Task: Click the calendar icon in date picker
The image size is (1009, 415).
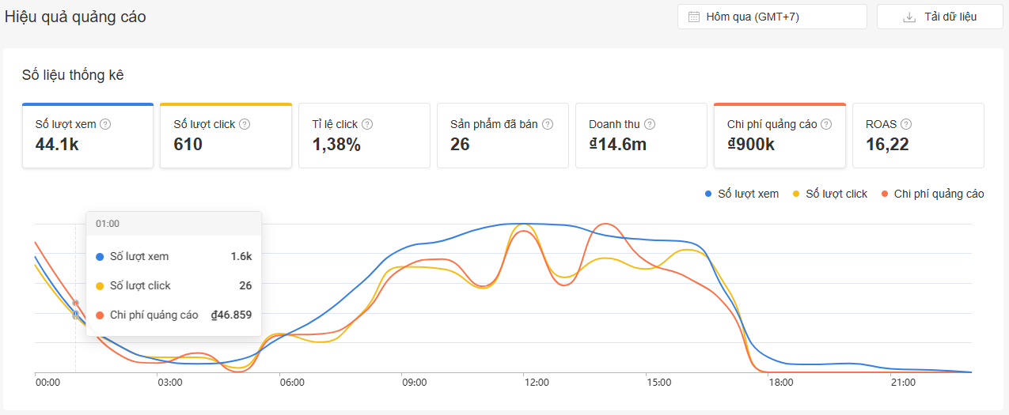Action: tap(694, 17)
